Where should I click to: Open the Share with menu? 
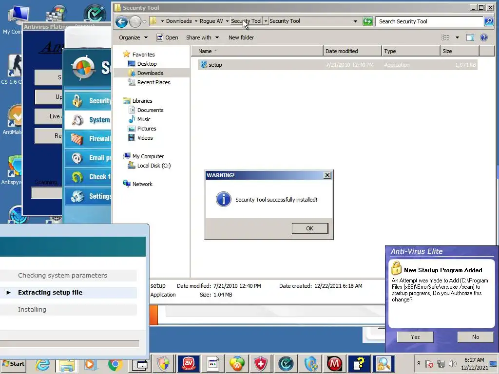(x=202, y=37)
